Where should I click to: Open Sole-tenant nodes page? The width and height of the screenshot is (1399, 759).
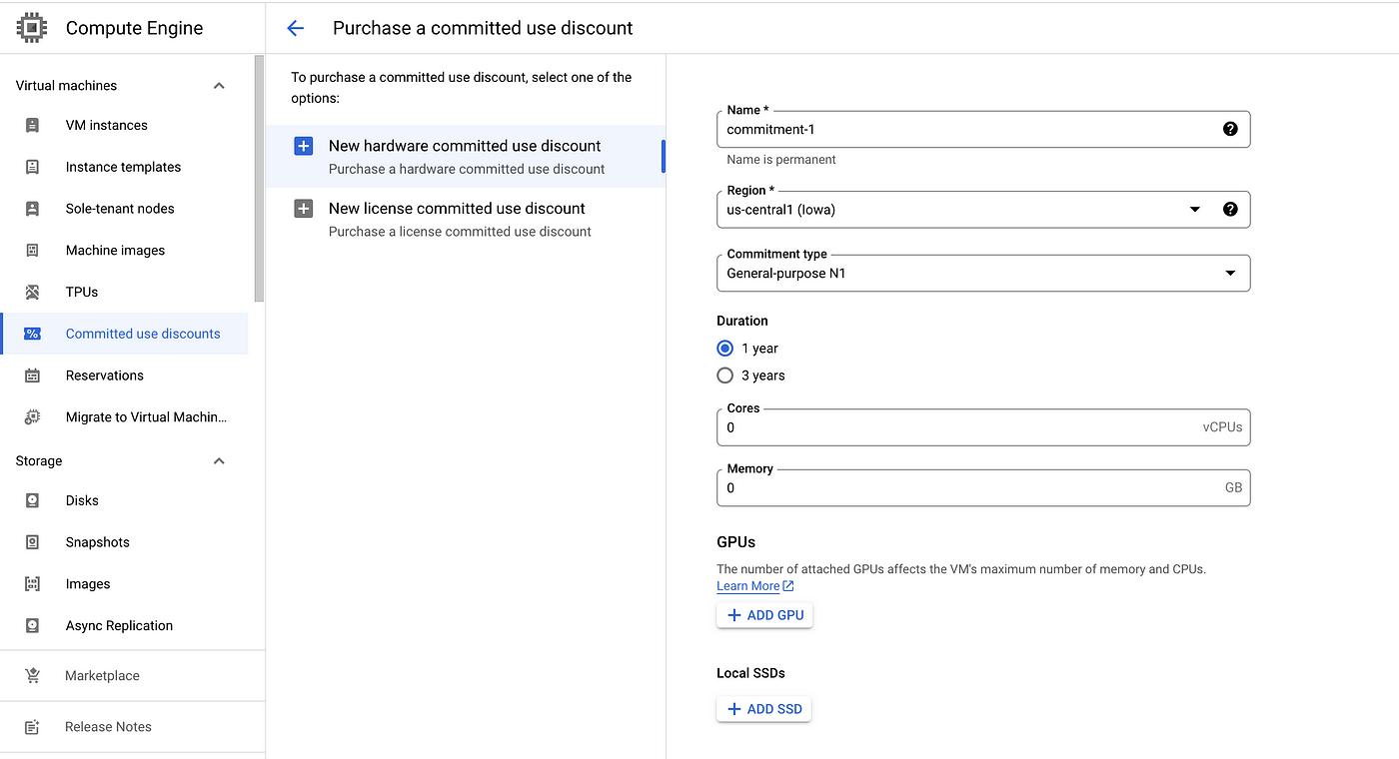click(x=120, y=209)
